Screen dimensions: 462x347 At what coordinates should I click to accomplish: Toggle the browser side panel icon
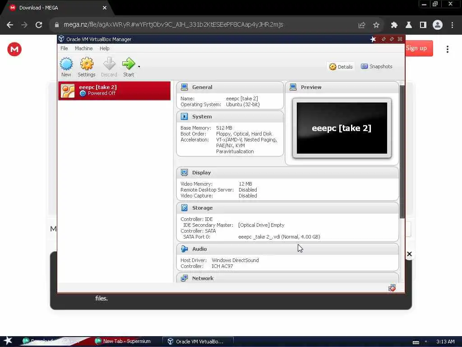423,25
